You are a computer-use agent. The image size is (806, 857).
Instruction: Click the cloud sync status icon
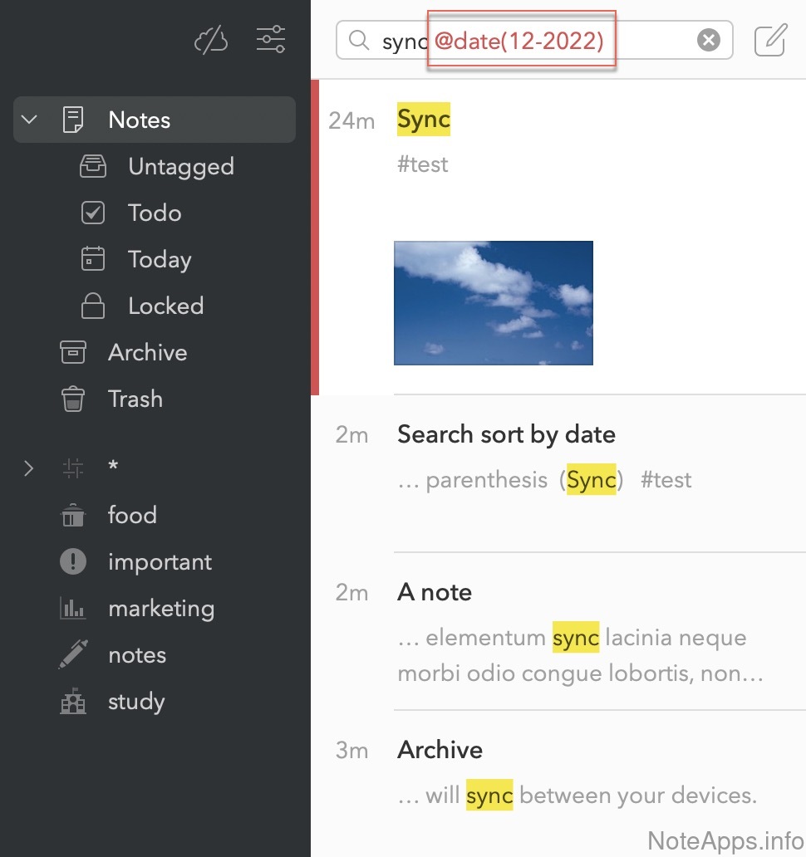211,40
